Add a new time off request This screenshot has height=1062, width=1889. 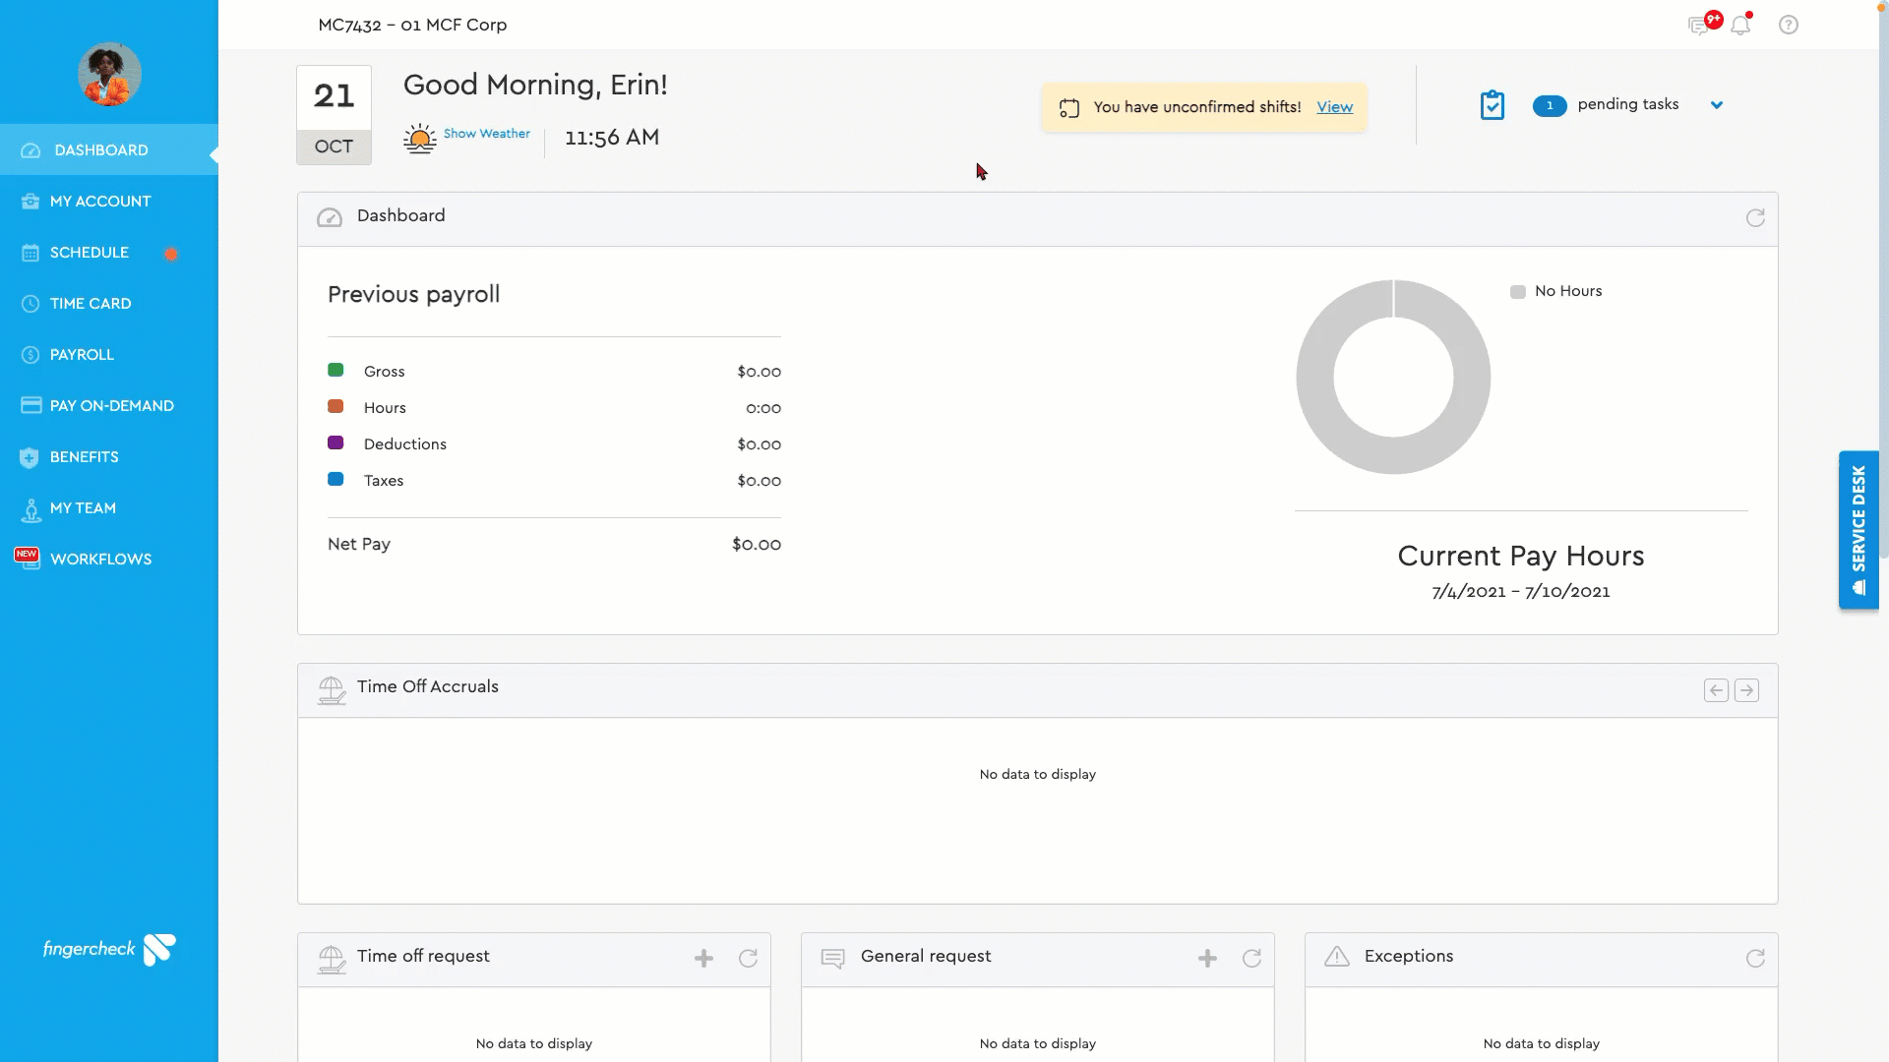[703, 959]
